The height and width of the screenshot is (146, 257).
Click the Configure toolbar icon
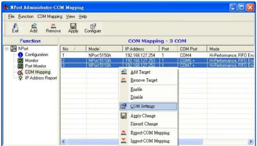[x=93, y=26]
